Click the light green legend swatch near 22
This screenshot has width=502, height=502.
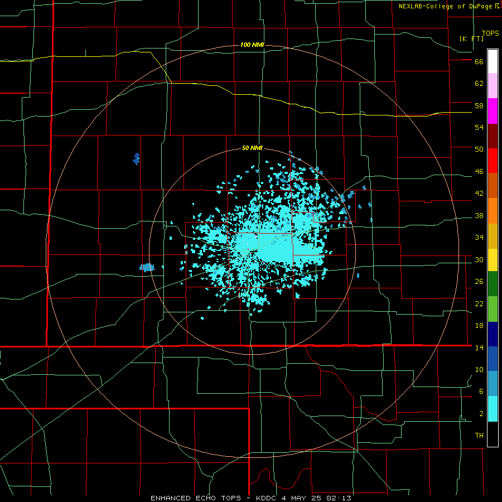click(x=493, y=309)
